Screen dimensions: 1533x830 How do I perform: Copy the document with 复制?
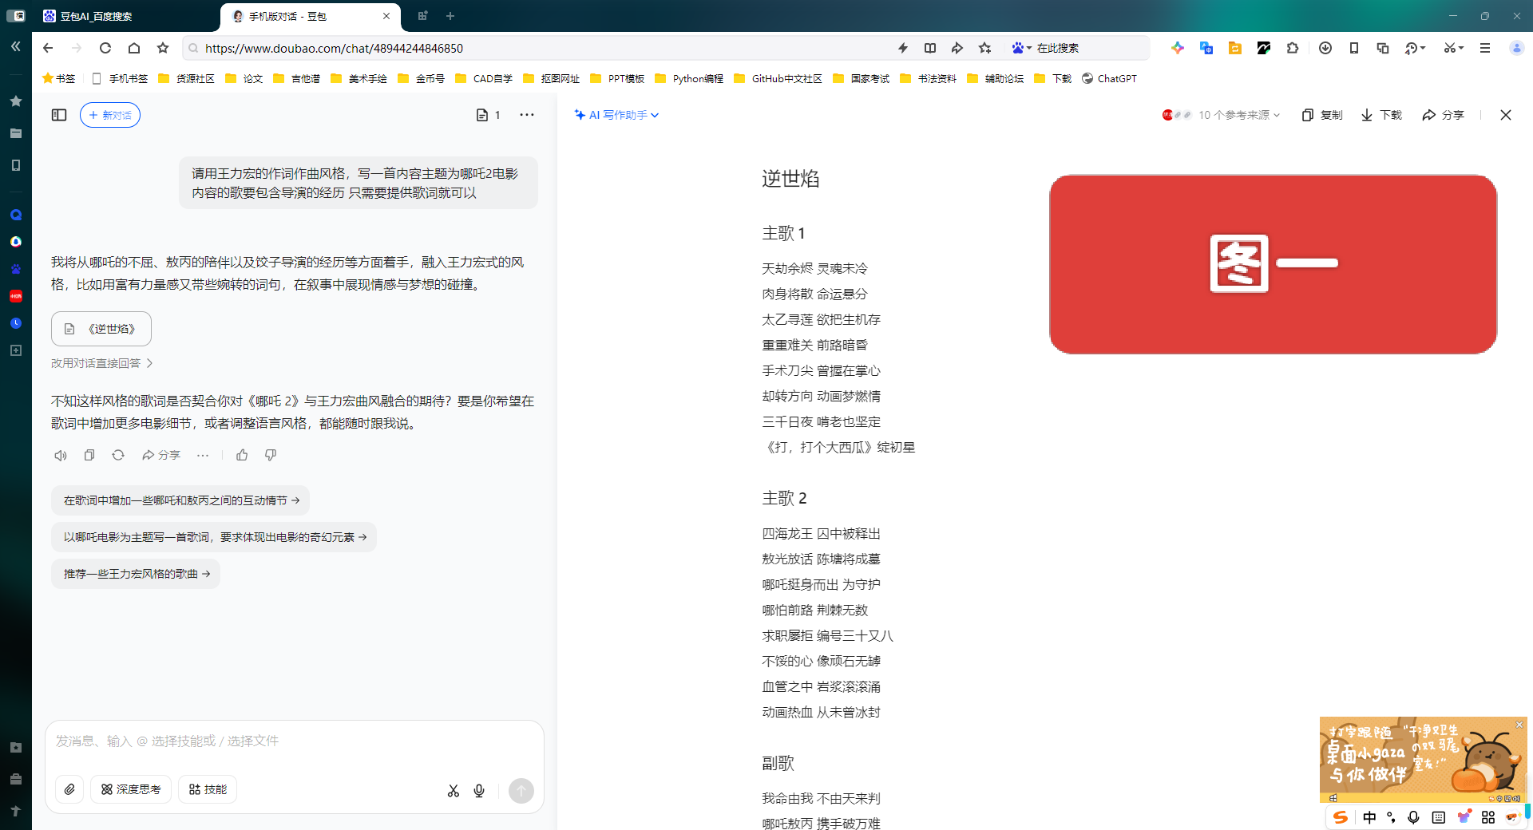pyautogui.click(x=1322, y=115)
